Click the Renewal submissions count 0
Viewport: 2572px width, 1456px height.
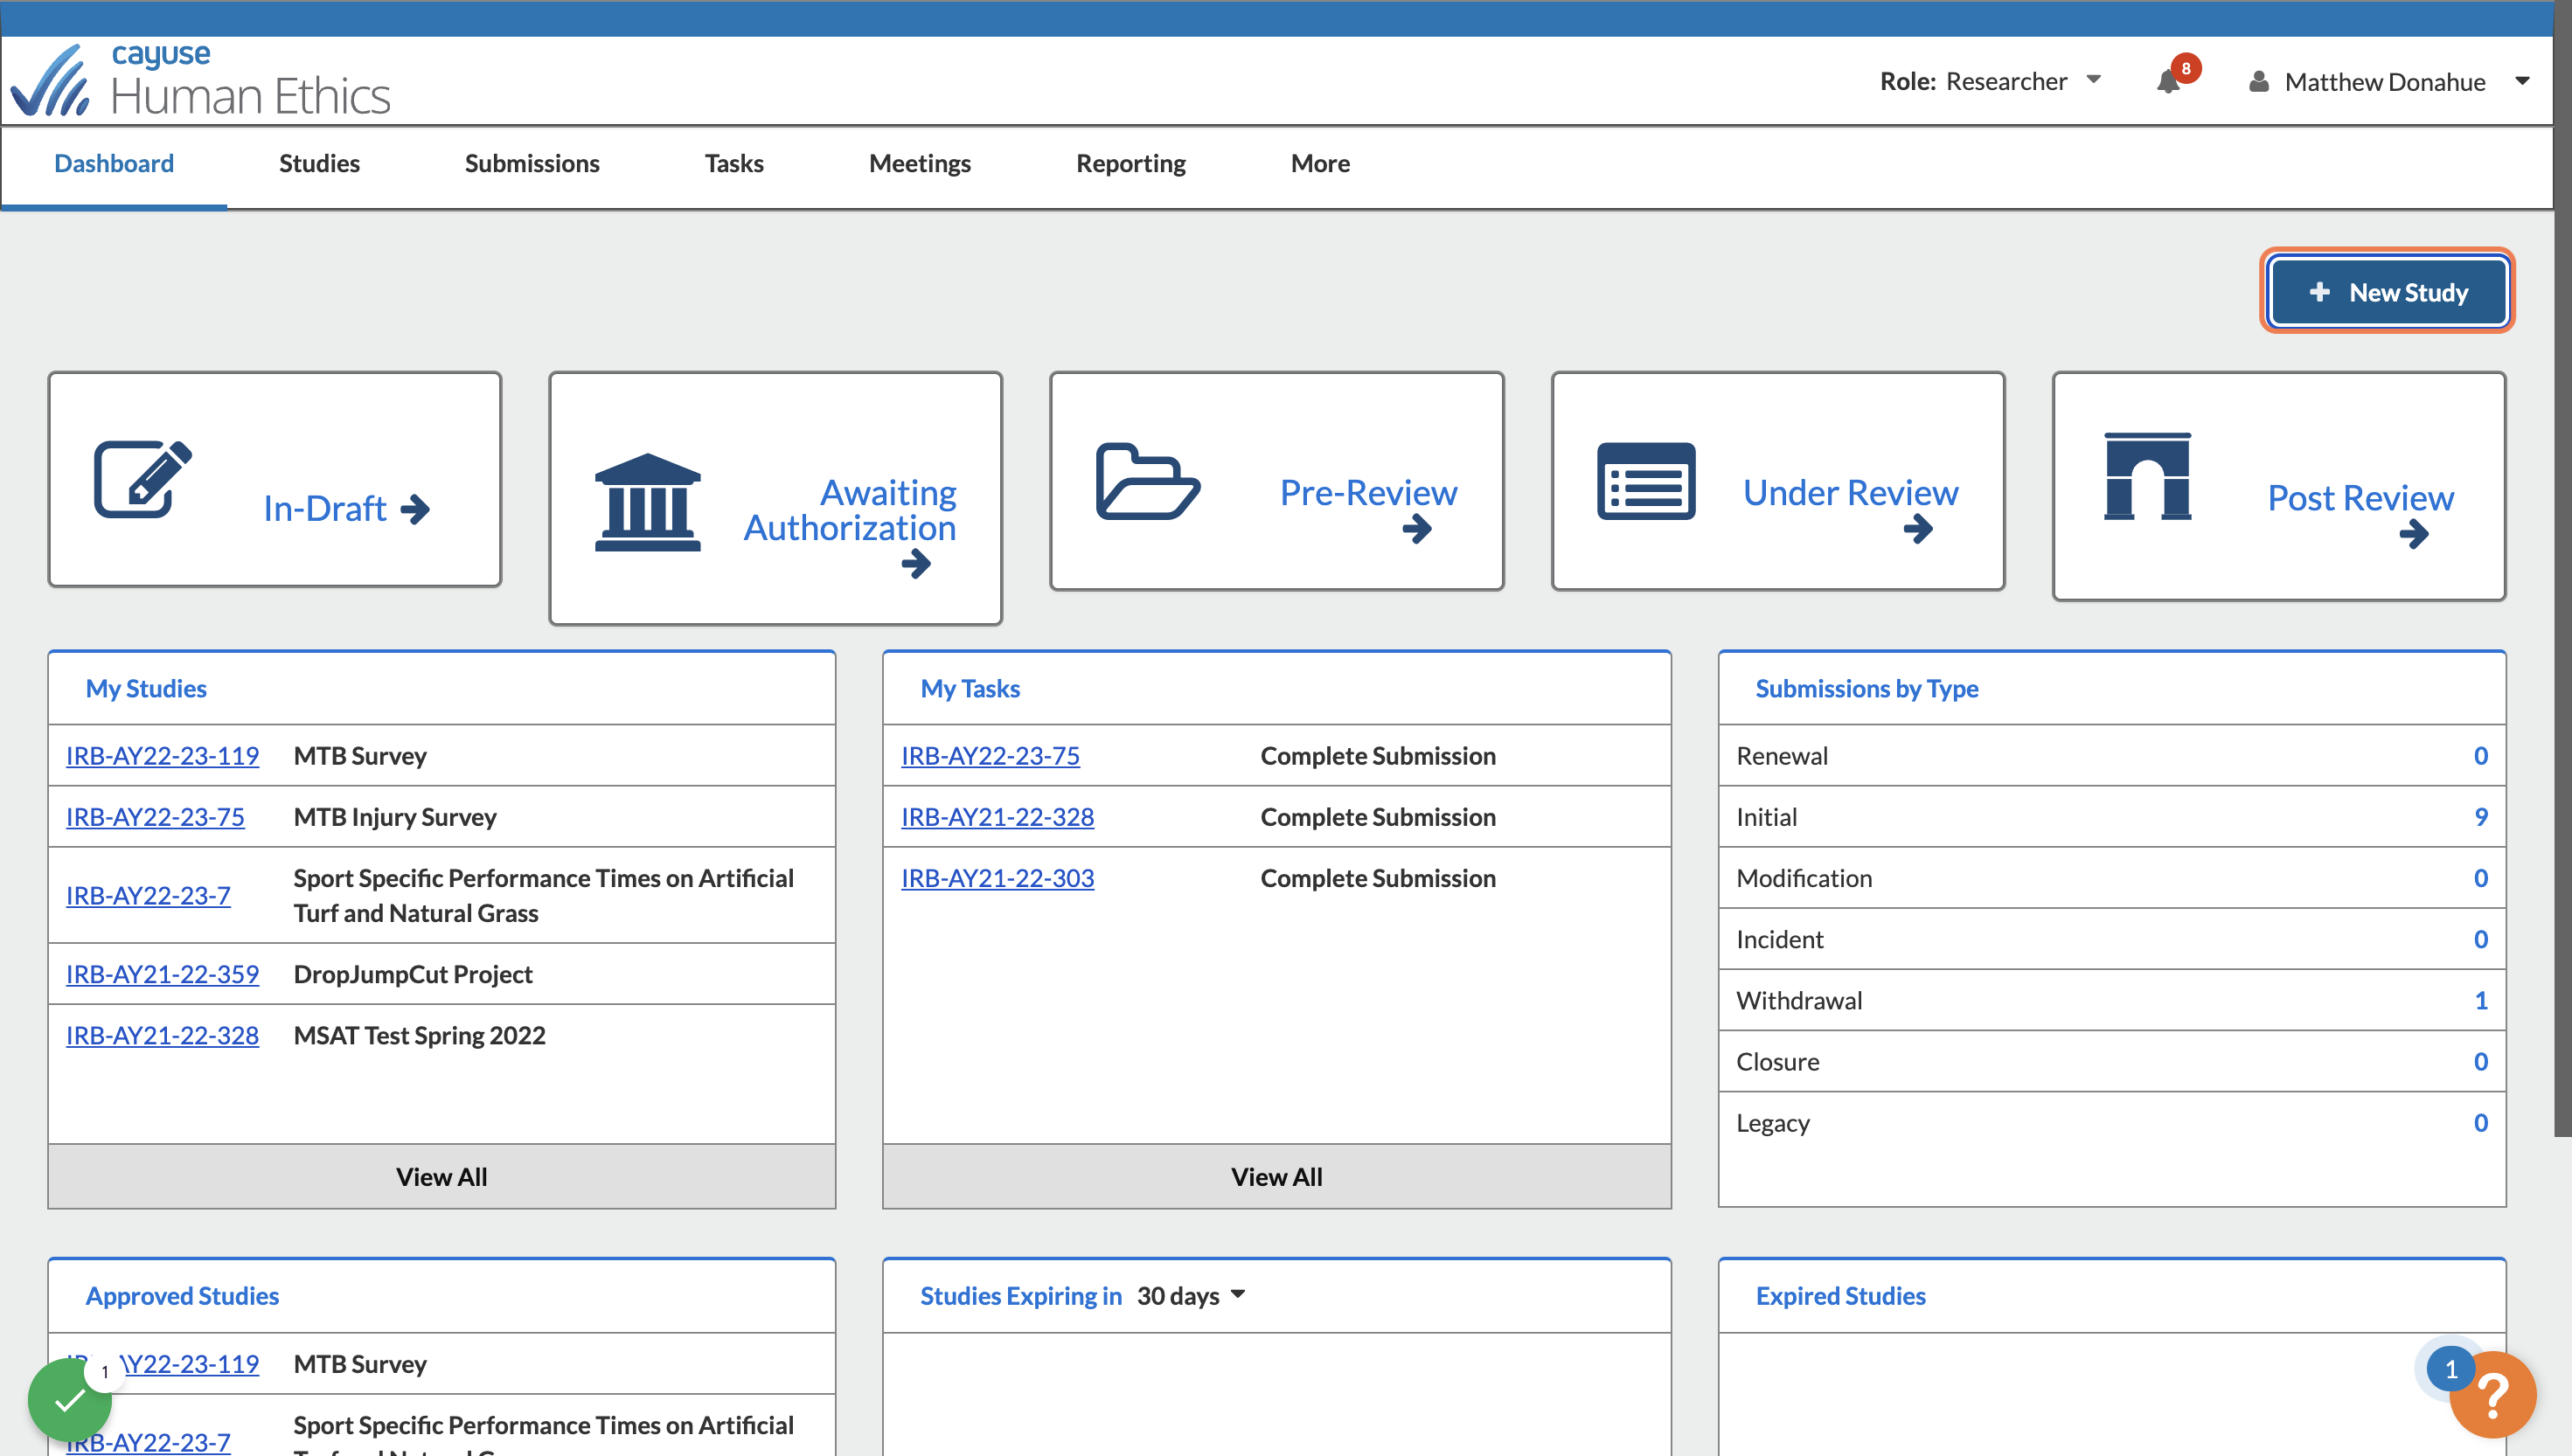[2480, 755]
